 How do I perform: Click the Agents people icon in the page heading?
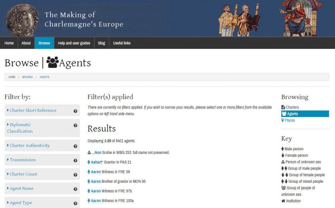pyautogui.click(x=52, y=62)
